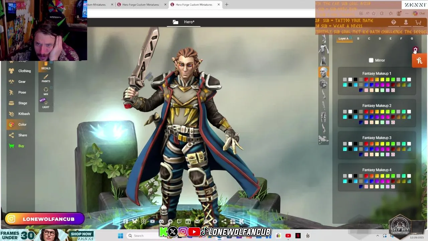The image size is (428, 241).
Task: Pick cyan swatch in Fantasy Makeup 3
Action: click(x=345, y=149)
